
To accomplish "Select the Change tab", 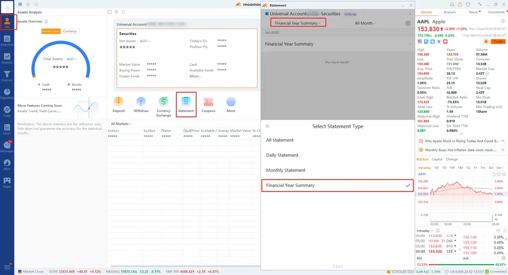I will (x=452, y=159).
